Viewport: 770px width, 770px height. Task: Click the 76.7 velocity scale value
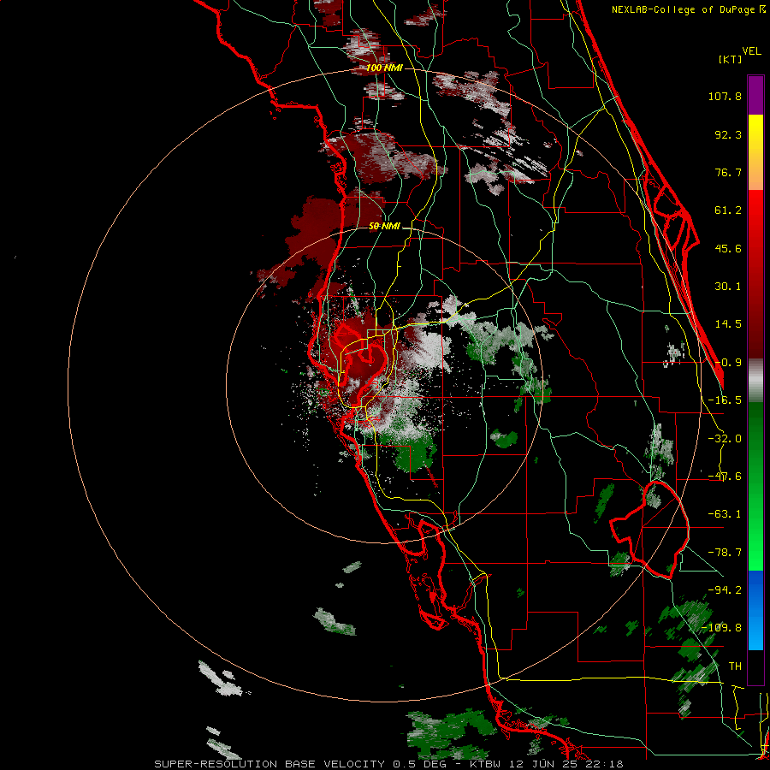728,172
